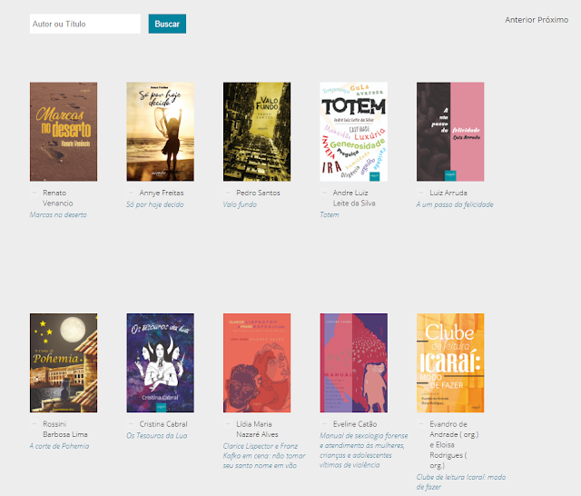581x496 pixels.
Task: Select author name Annye Freitas
Action: tap(162, 193)
